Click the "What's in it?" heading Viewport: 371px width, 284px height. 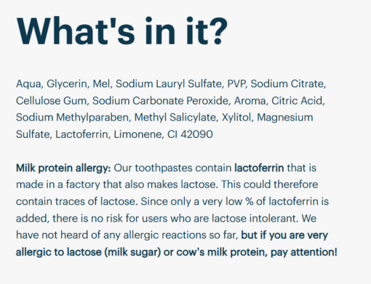click(x=122, y=31)
